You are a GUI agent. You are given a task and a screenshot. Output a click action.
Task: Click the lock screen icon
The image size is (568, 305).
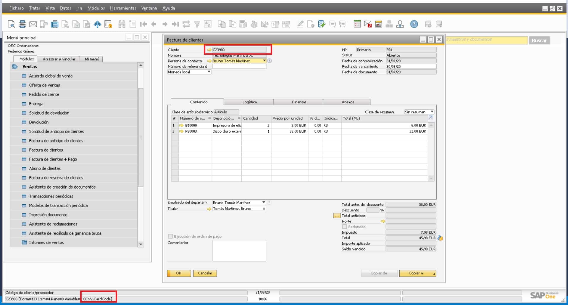[108, 24]
